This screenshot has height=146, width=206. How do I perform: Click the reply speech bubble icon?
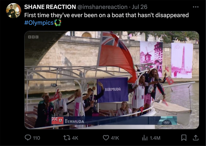point(28,138)
